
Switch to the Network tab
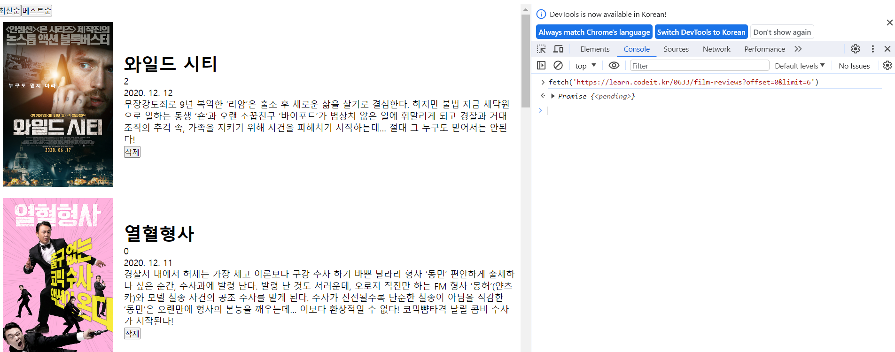[716, 49]
